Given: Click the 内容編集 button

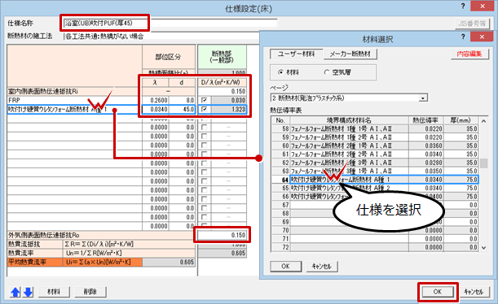Looking at the screenshot, I should [469, 54].
